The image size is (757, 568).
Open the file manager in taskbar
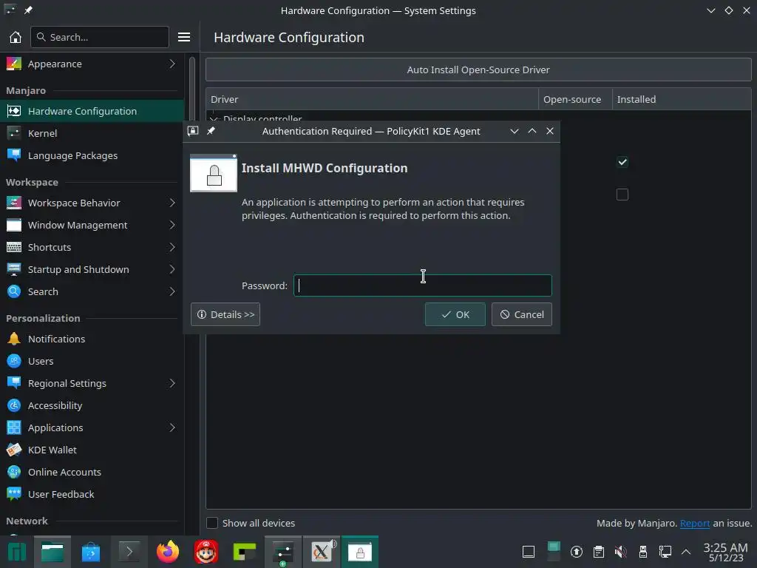point(52,552)
